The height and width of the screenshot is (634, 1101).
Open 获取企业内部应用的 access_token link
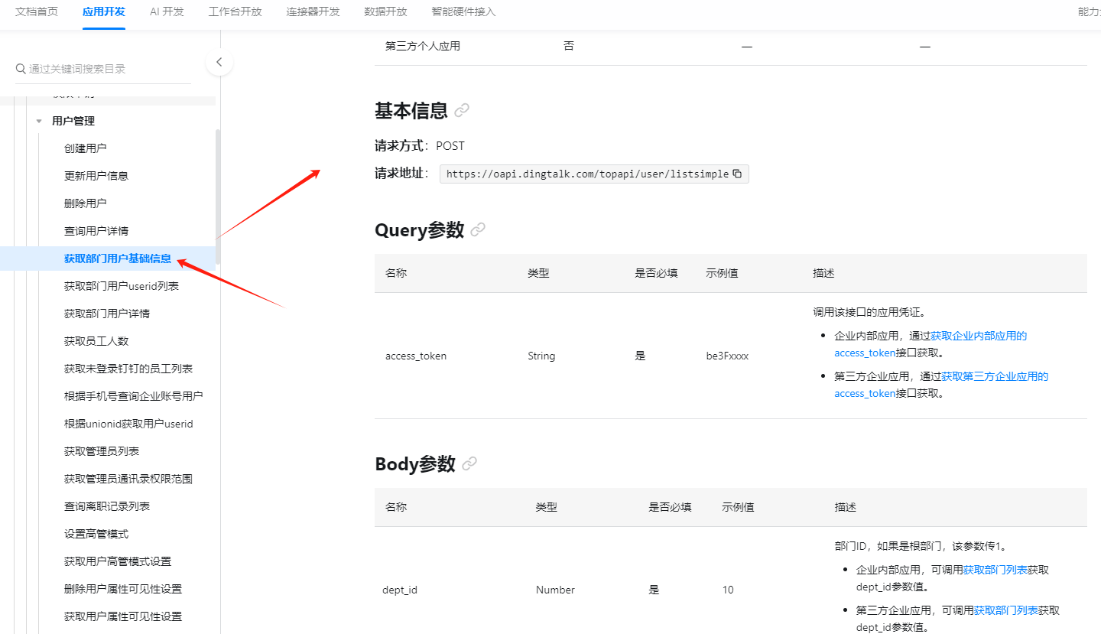click(978, 336)
